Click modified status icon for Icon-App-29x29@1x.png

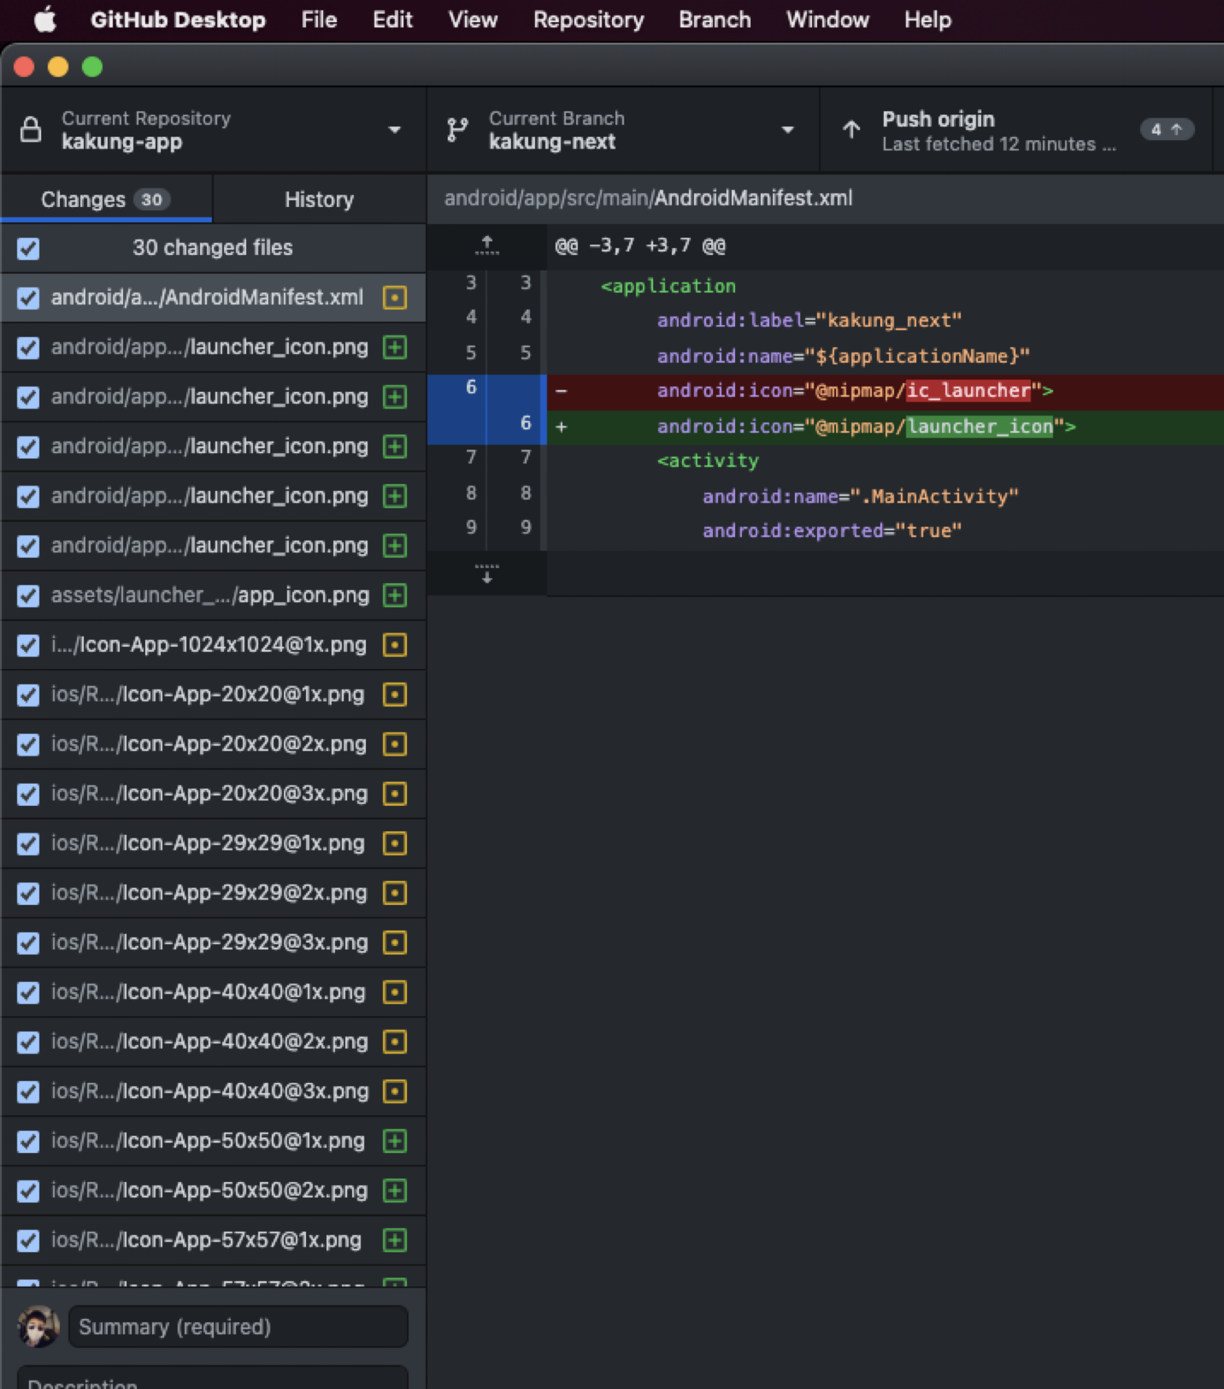395,844
